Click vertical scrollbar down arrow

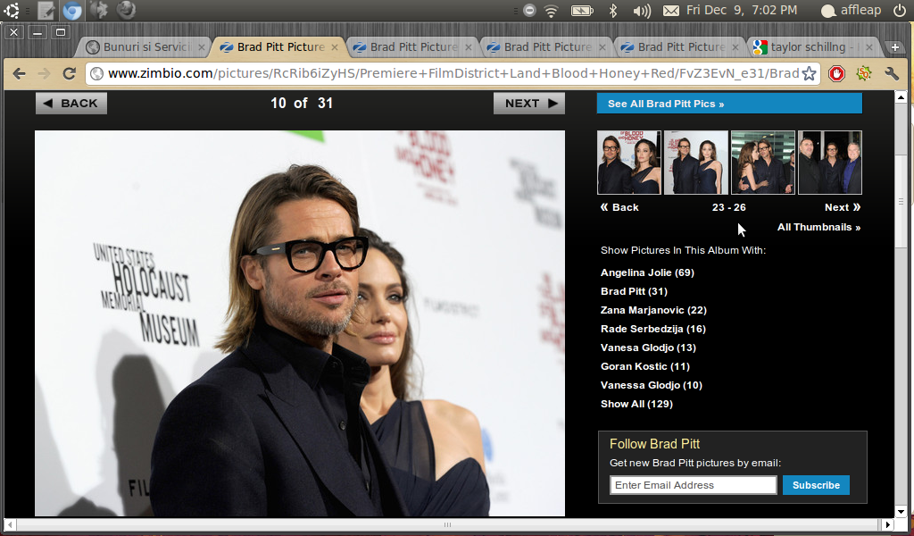[x=901, y=512]
